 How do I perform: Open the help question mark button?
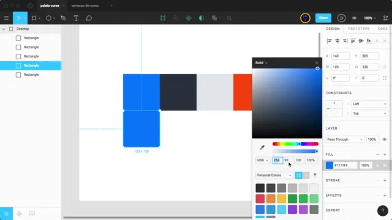pos(382,211)
